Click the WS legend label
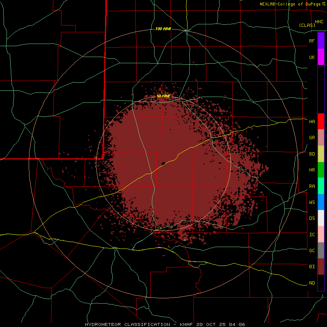327x327 pixels. (x=312, y=202)
